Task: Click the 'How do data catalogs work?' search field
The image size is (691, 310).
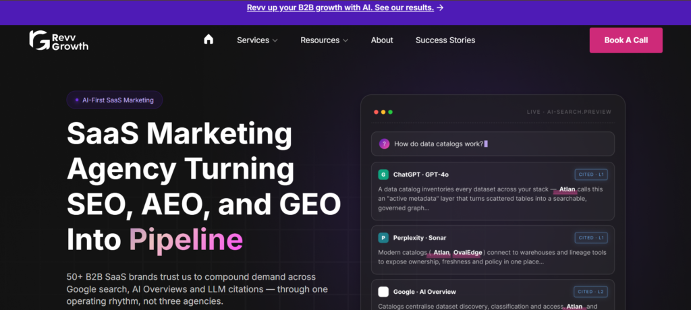Action: click(493, 144)
